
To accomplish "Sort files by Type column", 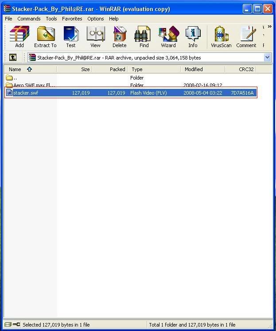I will (154, 69).
